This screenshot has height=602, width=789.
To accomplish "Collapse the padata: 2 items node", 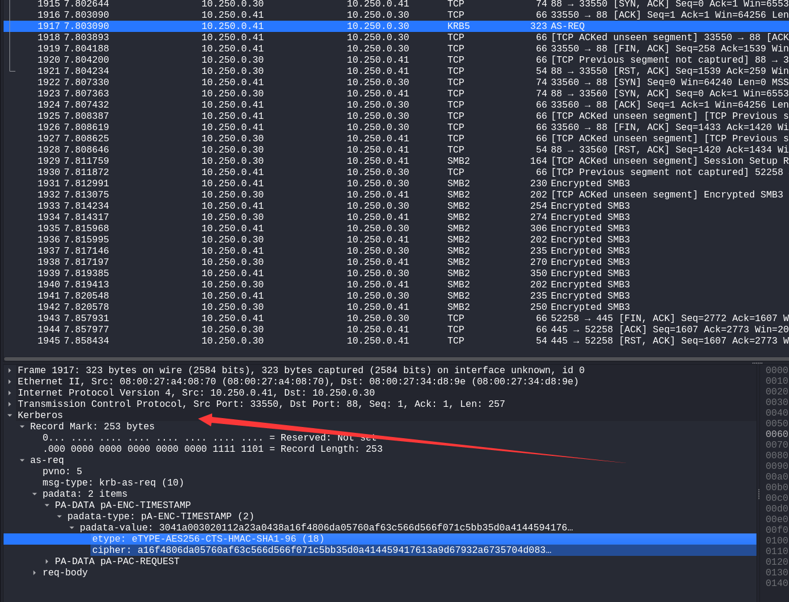I will coord(35,494).
